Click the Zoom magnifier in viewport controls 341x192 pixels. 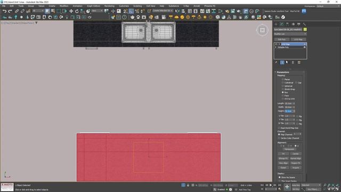click(x=324, y=185)
